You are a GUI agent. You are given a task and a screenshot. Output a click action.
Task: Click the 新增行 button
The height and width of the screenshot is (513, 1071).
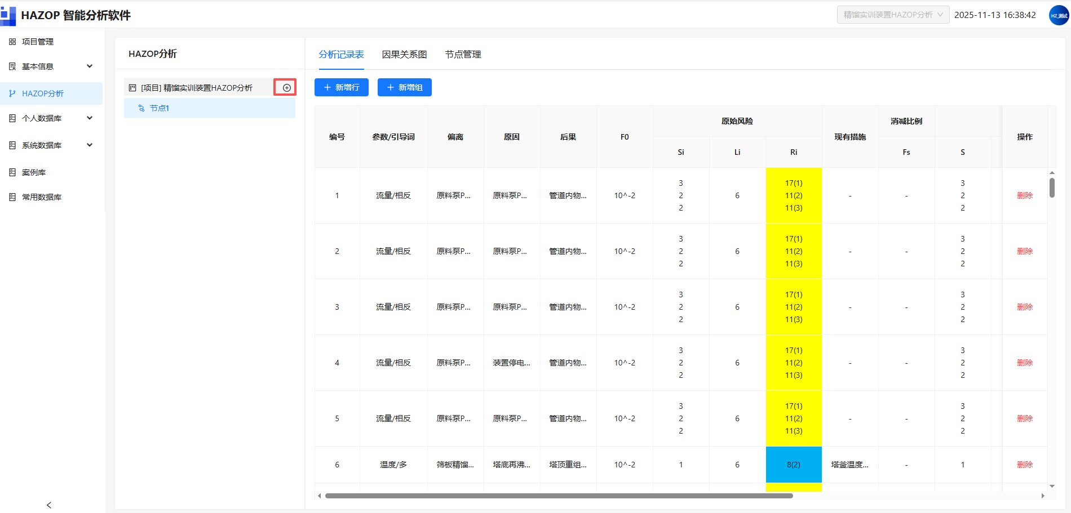pyautogui.click(x=342, y=87)
